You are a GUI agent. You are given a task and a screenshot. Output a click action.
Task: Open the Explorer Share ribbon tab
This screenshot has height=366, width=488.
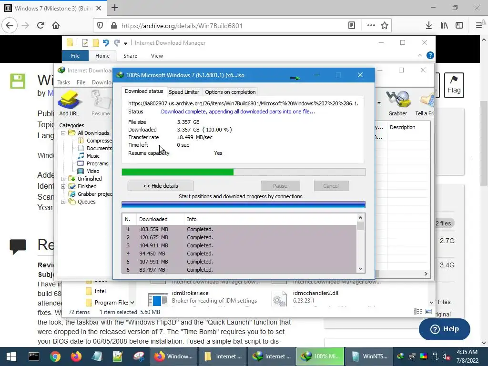(x=130, y=56)
